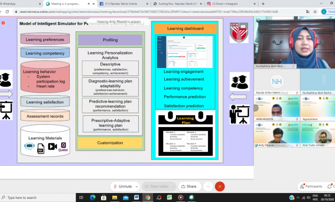
Task: Show hidden system tray icons chevron
Action: pyautogui.click(x=298, y=198)
